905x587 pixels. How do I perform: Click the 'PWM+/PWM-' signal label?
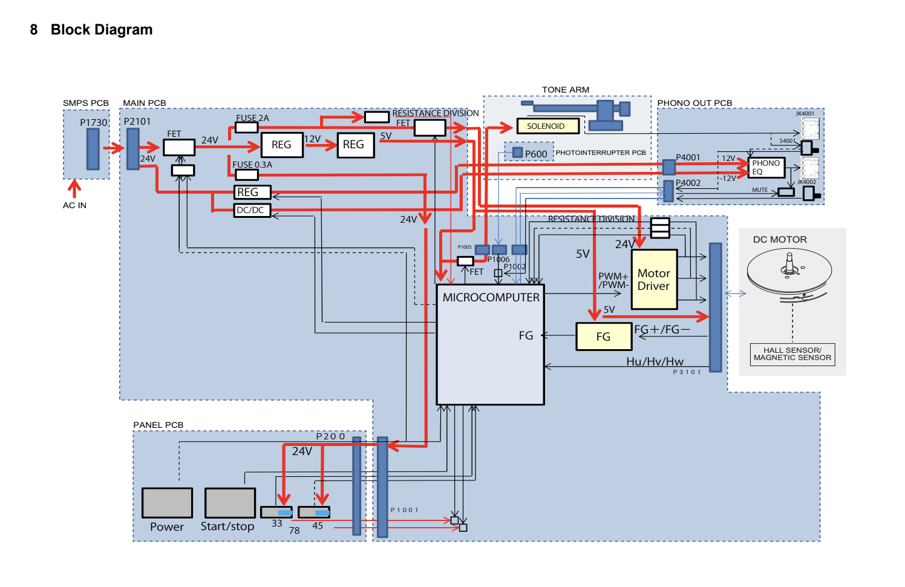(x=613, y=281)
